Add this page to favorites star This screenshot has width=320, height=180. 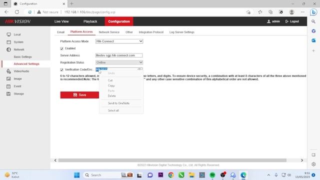click(248, 12)
